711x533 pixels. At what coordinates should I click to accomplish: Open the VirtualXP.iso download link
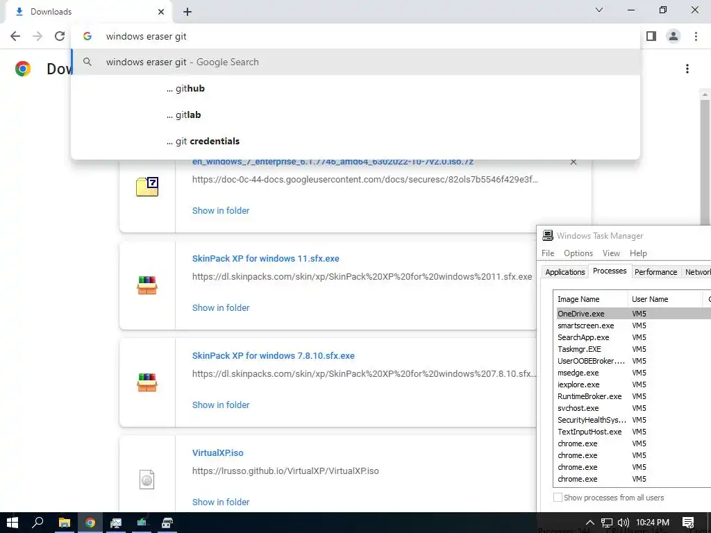tap(217, 452)
